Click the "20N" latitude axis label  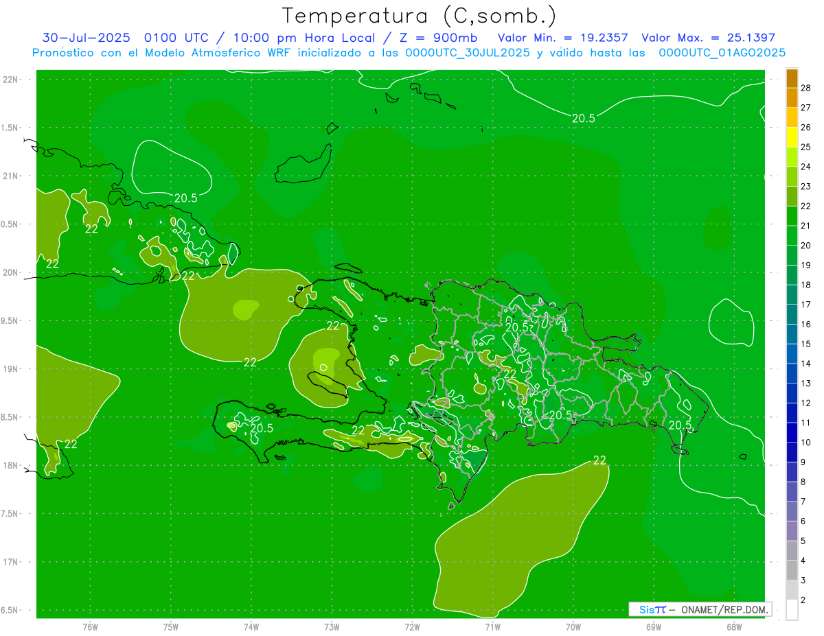coord(10,272)
